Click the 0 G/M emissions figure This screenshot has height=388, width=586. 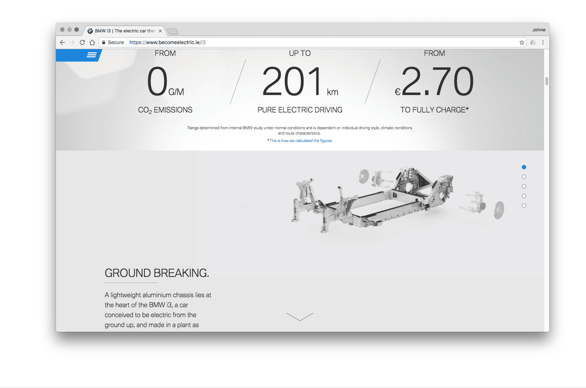(165, 82)
